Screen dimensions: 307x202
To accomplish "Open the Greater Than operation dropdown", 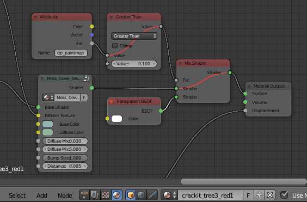I will click(x=134, y=36).
